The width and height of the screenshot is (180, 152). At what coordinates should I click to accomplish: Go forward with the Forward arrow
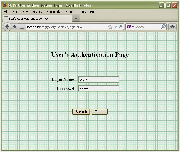click(14, 27)
